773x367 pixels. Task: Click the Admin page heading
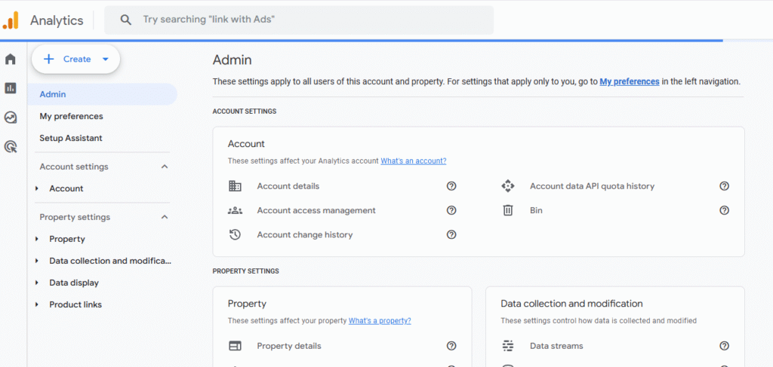coord(233,60)
